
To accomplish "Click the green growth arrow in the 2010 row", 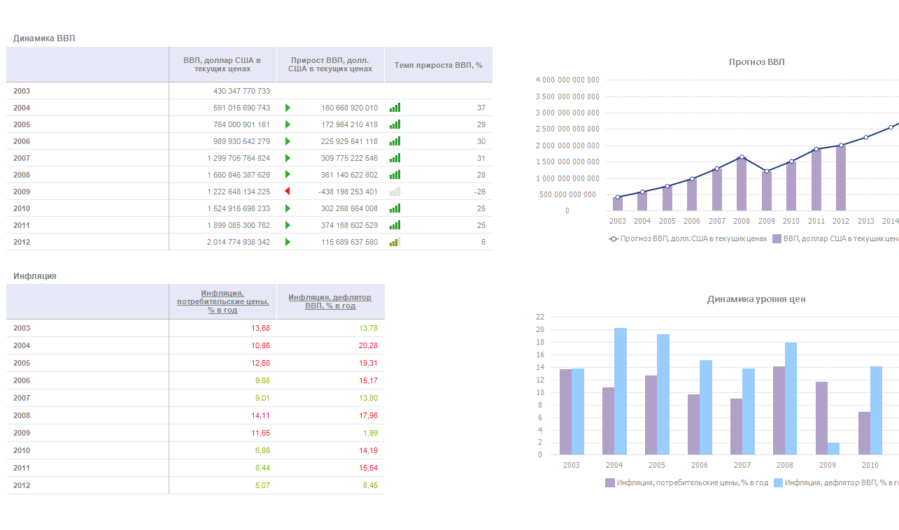I will click(x=288, y=208).
